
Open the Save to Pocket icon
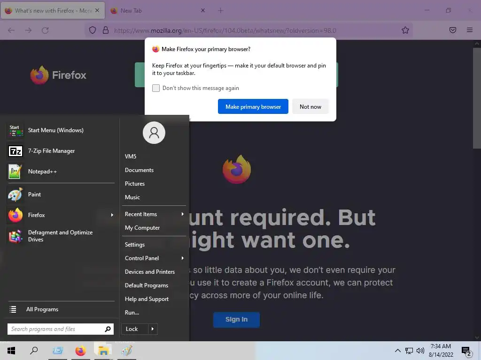[x=453, y=30]
